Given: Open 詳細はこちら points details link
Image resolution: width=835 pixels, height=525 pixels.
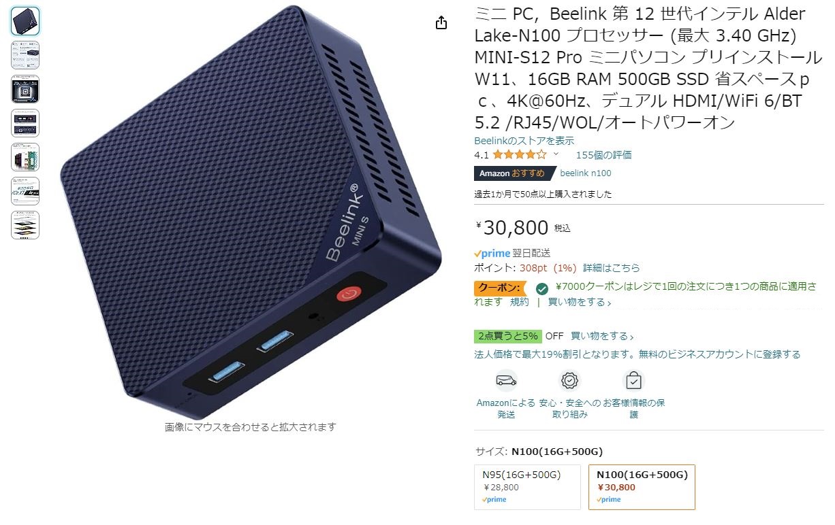Looking at the screenshot, I should [612, 268].
